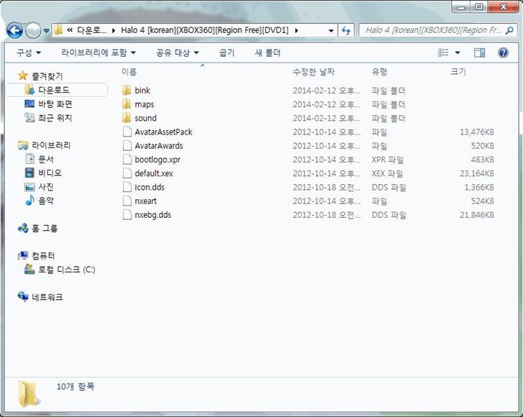Select 즐겨찾기 in navigation pane
523x417 pixels.
click(x=47, y=76)
